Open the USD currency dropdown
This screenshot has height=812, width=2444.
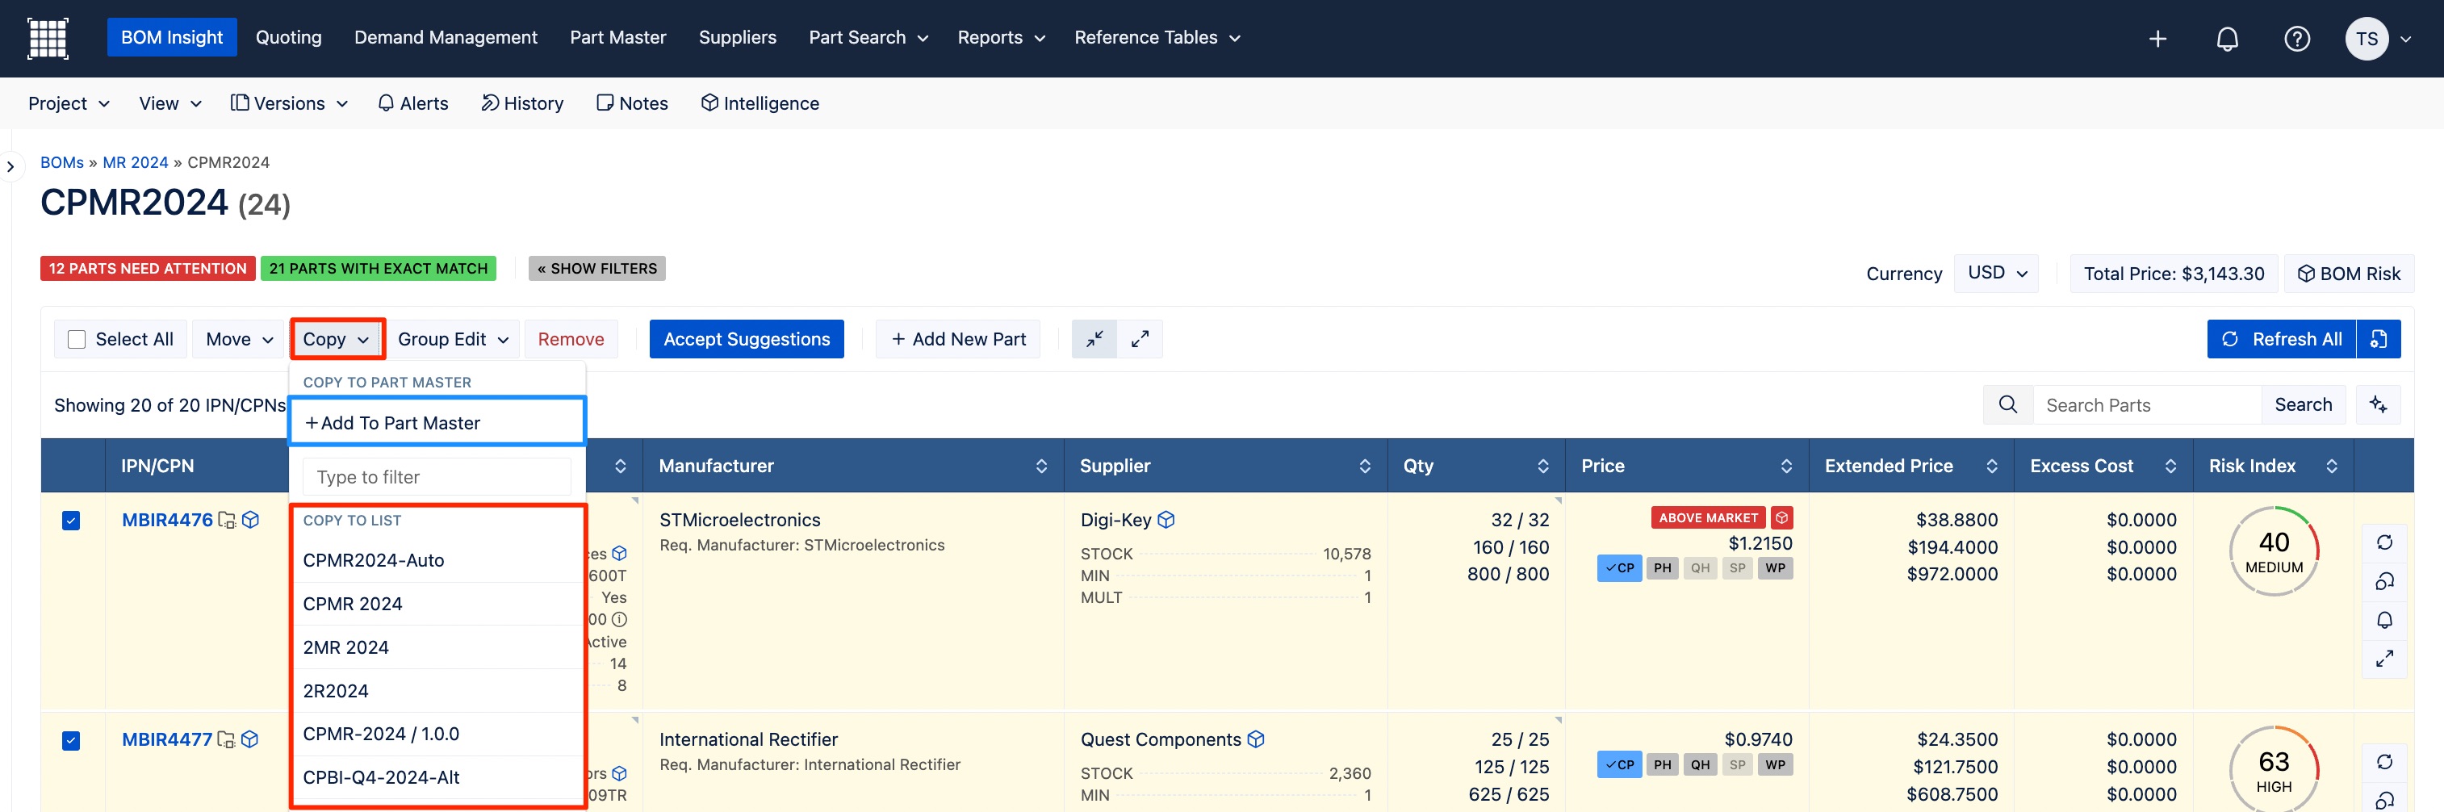(x=1996, y=273)
